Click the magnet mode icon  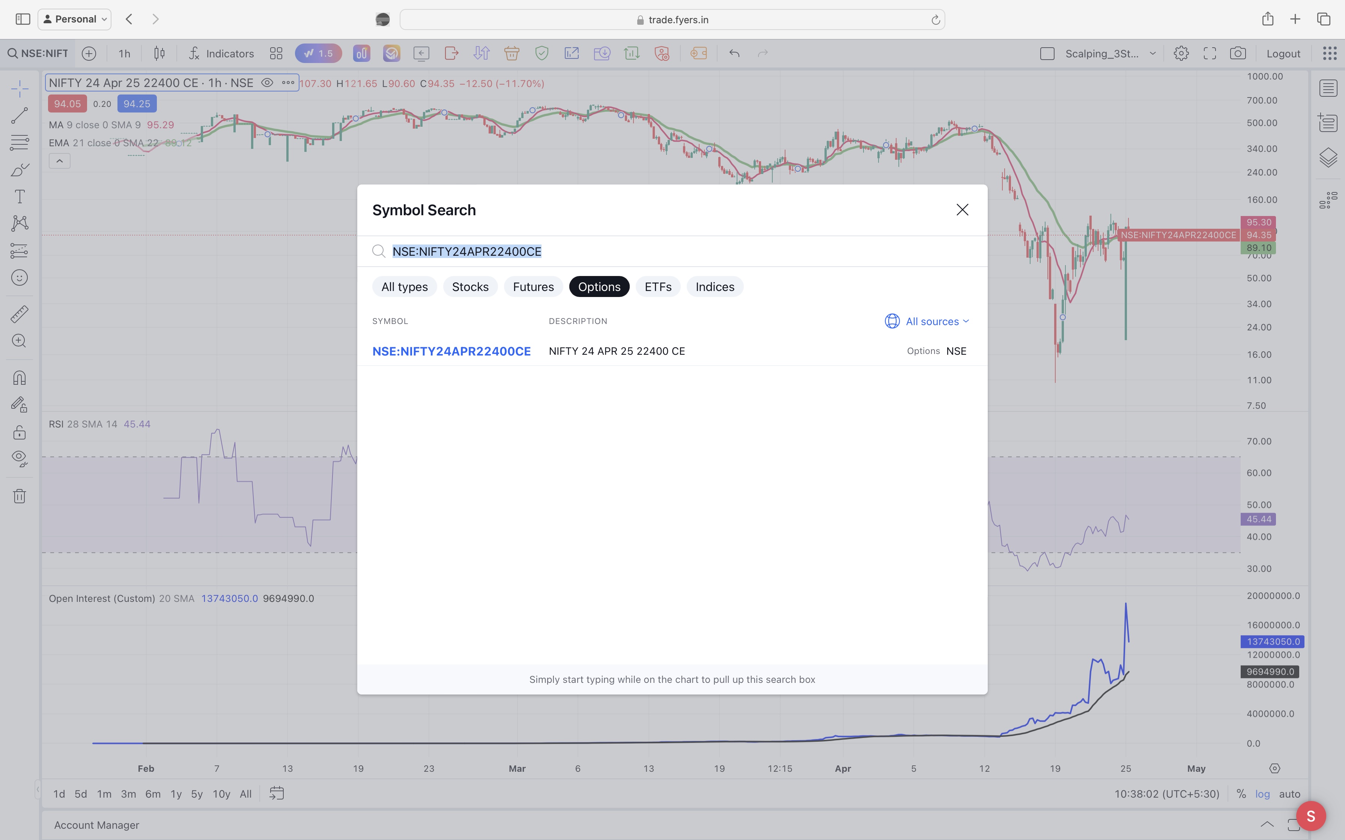[20, 378]
